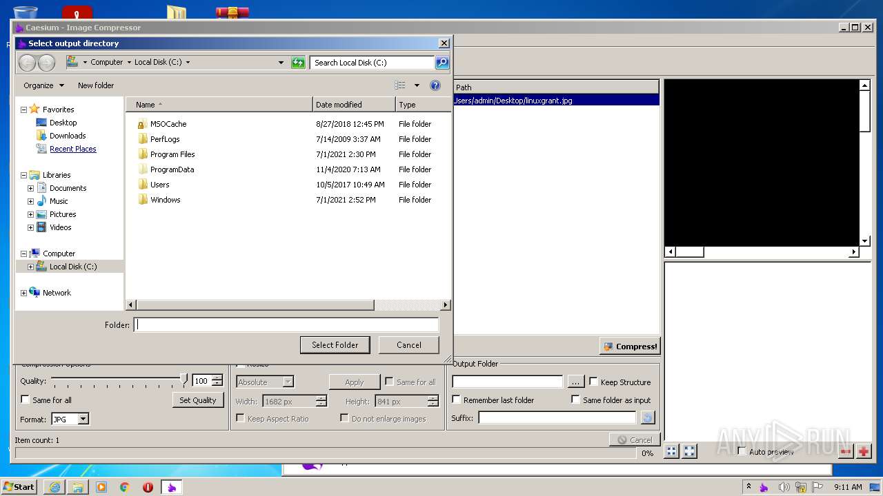Collapse the Favorites tree node
Image resolution: width=883 pixels, height=496 pixels.
tap(23, 110)
